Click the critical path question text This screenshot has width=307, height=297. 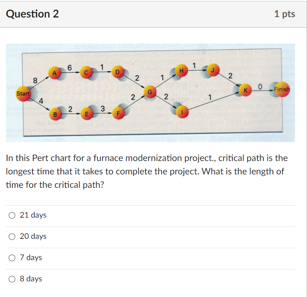[x=147, y=171]
